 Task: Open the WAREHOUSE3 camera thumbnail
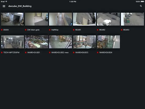click(x=84, y=42)
